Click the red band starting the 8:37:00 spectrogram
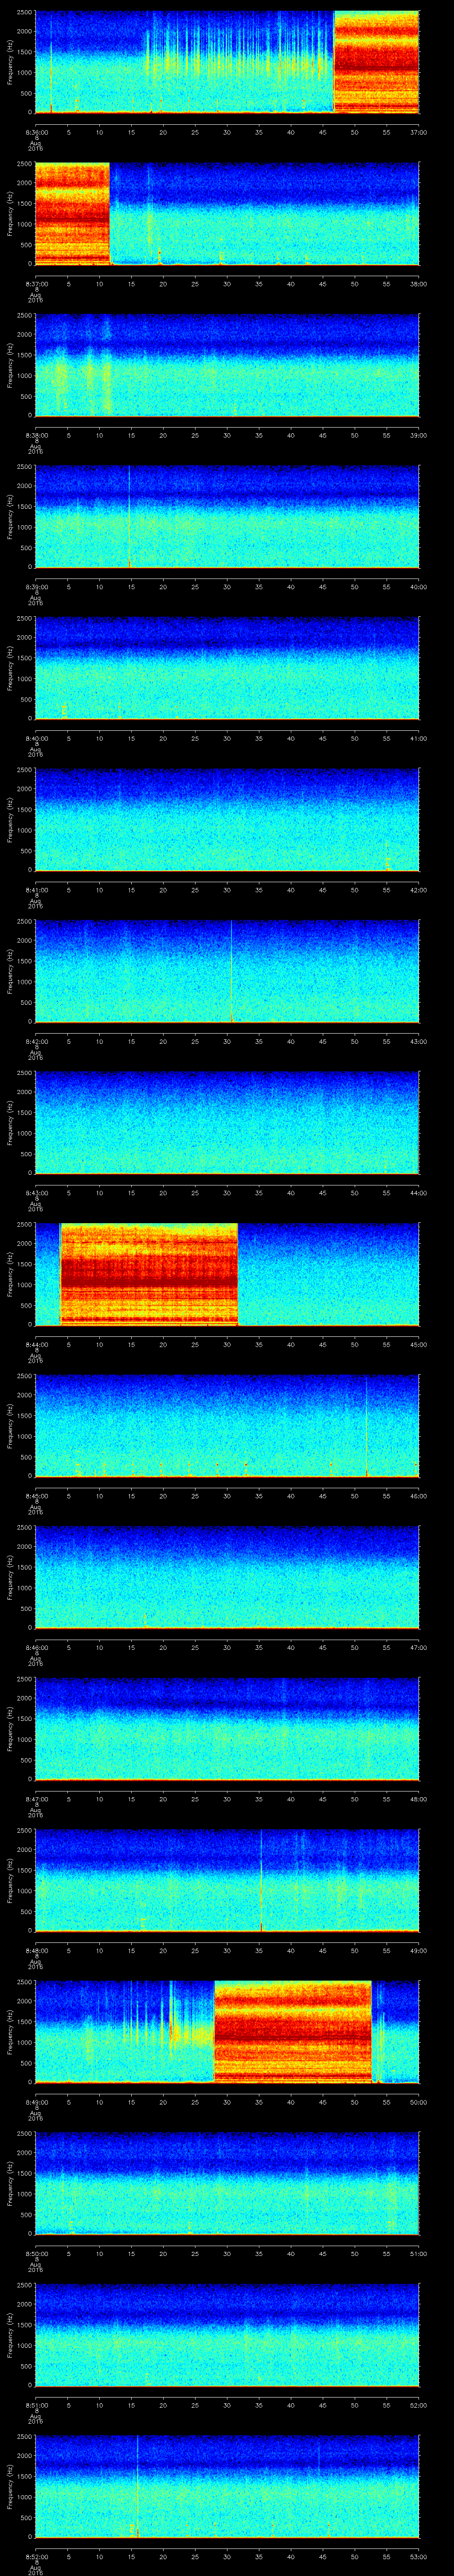454x2576 pixels. (71, 213)
